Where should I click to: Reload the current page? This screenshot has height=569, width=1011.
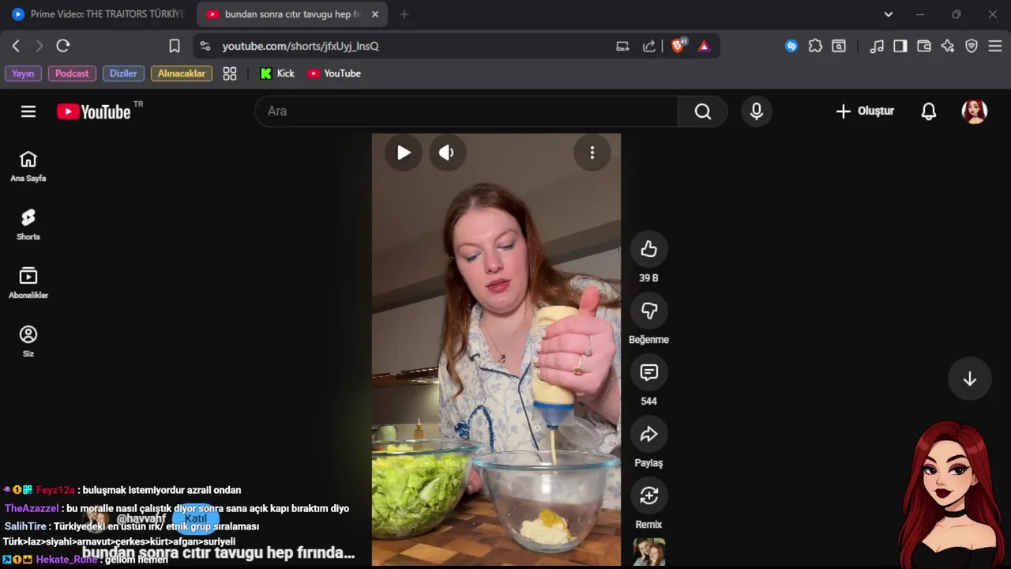[x=63, y=46]
